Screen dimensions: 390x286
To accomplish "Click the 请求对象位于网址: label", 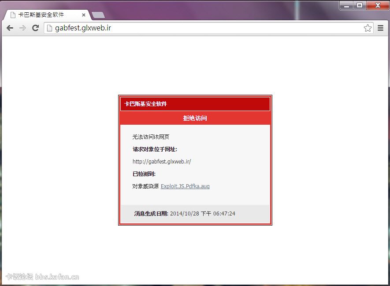I will pyautogui.click(x=155, y=149).
